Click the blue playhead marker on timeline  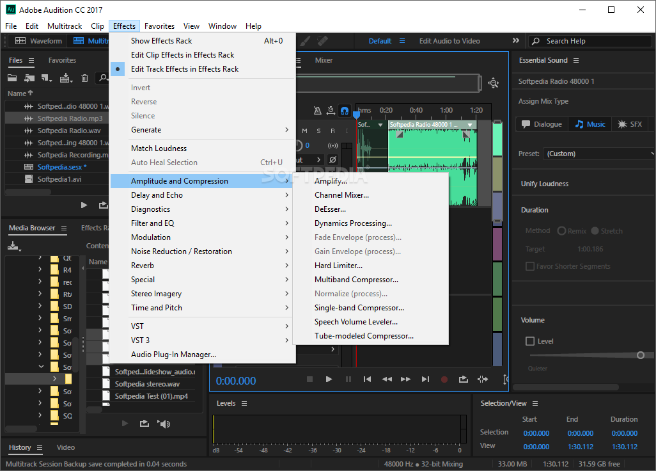[356, 115]
